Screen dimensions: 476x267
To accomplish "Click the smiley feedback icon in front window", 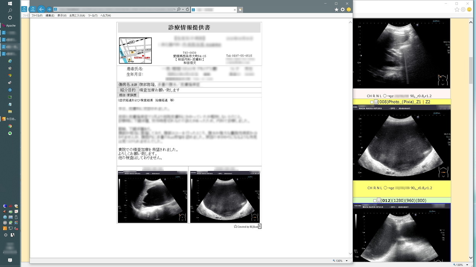I will pyautogui.click(x=349, y=10).
